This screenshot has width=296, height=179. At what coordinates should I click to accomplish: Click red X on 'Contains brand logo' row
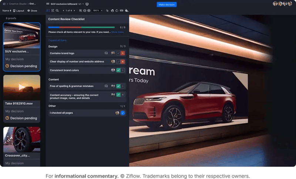(x=123, y=53)
